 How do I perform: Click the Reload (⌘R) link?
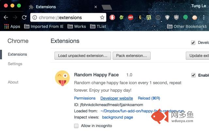pos(149,98)
